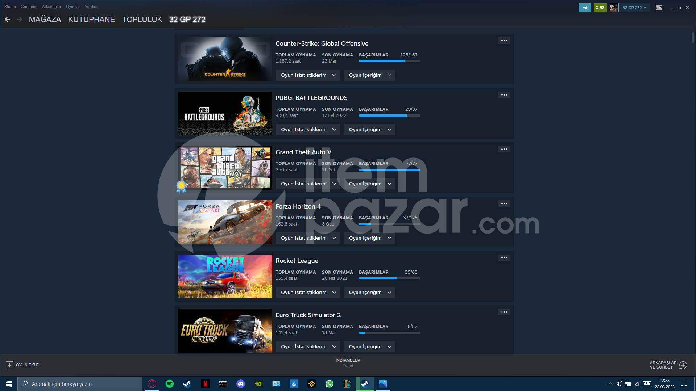Switch to the MAĞAZA tab
696x391 pixels.
click(45, 20)
